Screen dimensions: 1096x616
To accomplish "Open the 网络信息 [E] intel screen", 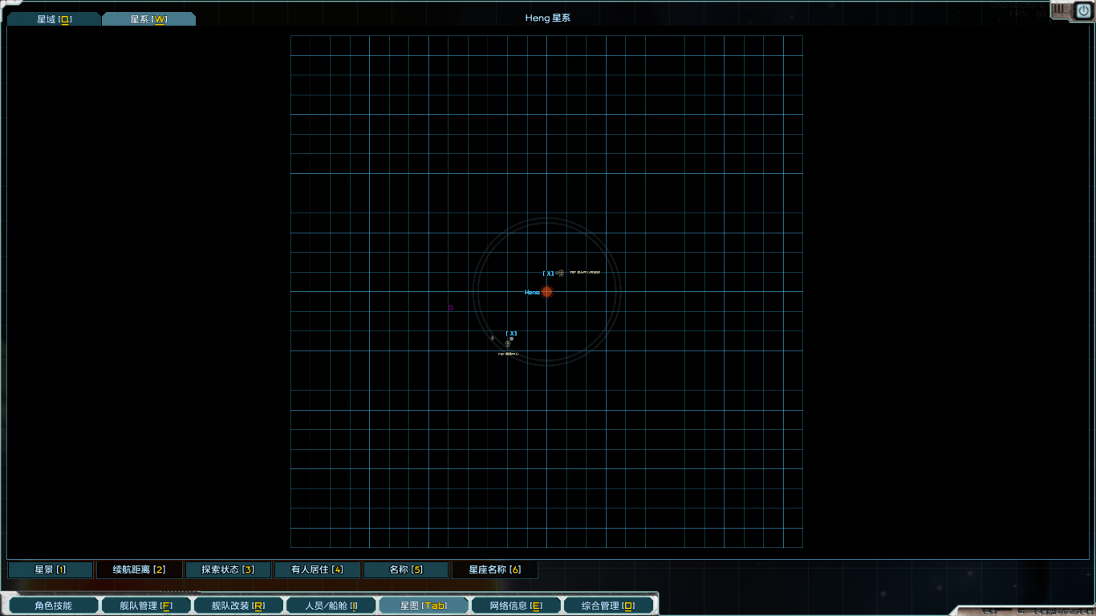I will point(516,605).
